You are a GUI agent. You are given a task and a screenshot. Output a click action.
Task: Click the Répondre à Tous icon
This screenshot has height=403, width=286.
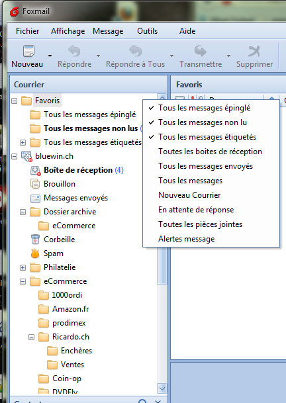coord(135,51)
